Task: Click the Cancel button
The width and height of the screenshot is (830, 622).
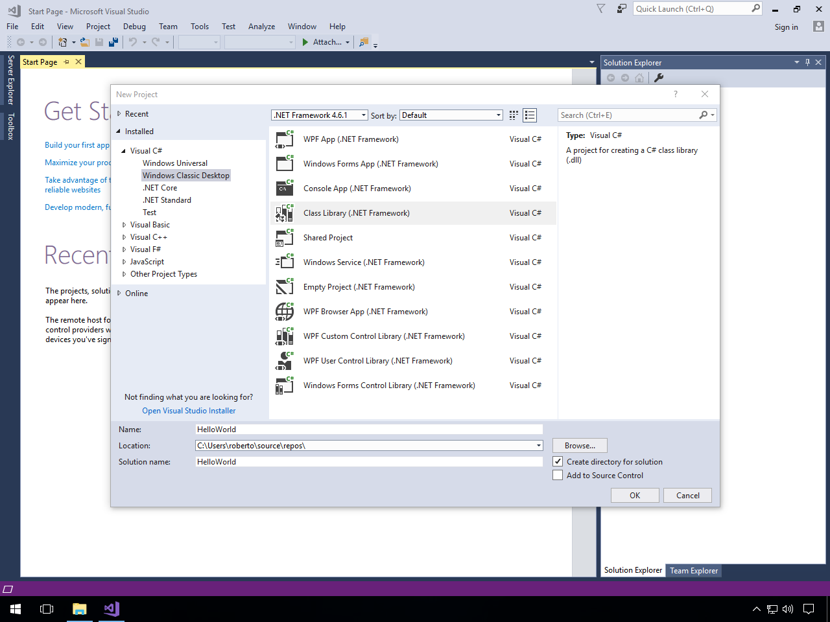Action: point(687,496)
